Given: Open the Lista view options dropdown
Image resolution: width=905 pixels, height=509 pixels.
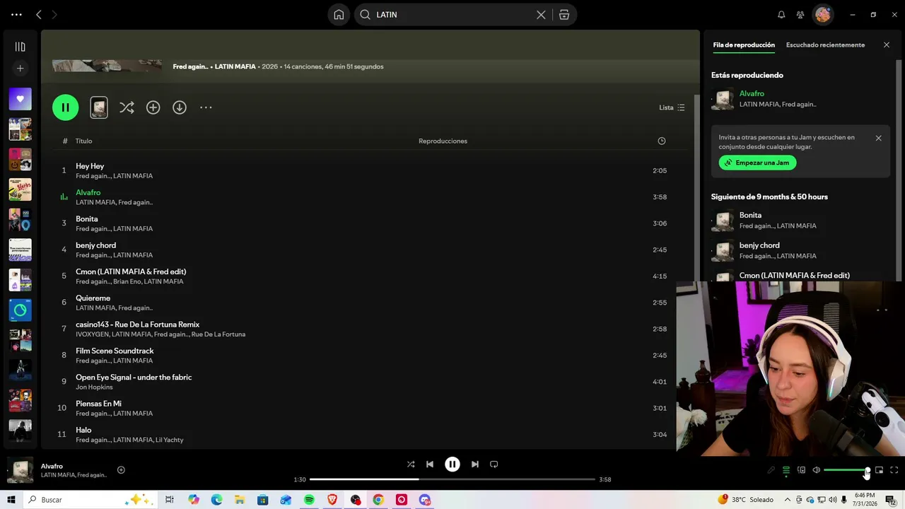Looking at the screenshot, I should 672,107.
